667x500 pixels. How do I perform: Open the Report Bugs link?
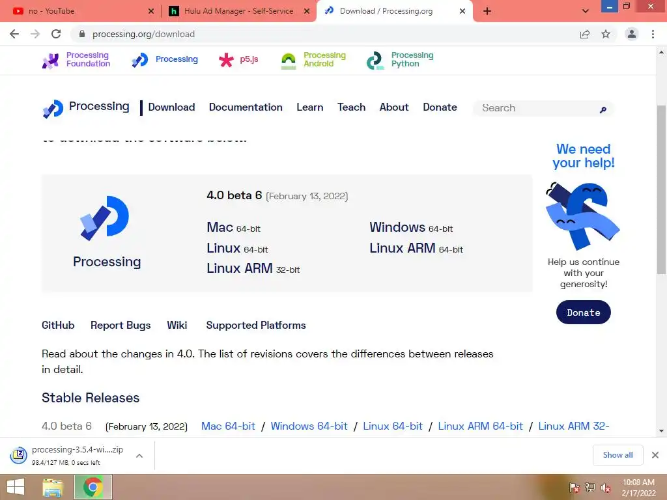121,326
